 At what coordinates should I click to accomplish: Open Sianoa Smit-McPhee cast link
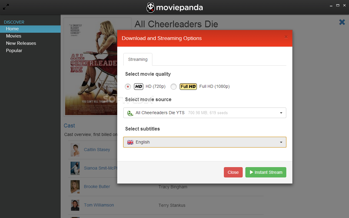(100, 168)
